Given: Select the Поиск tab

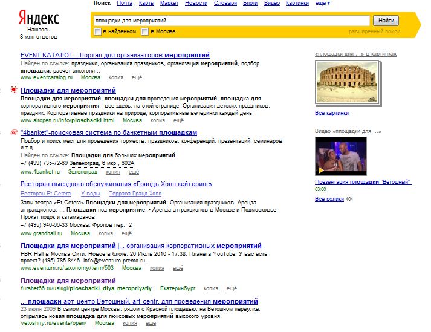Looking at the screenshot, I should click(102, 3).
